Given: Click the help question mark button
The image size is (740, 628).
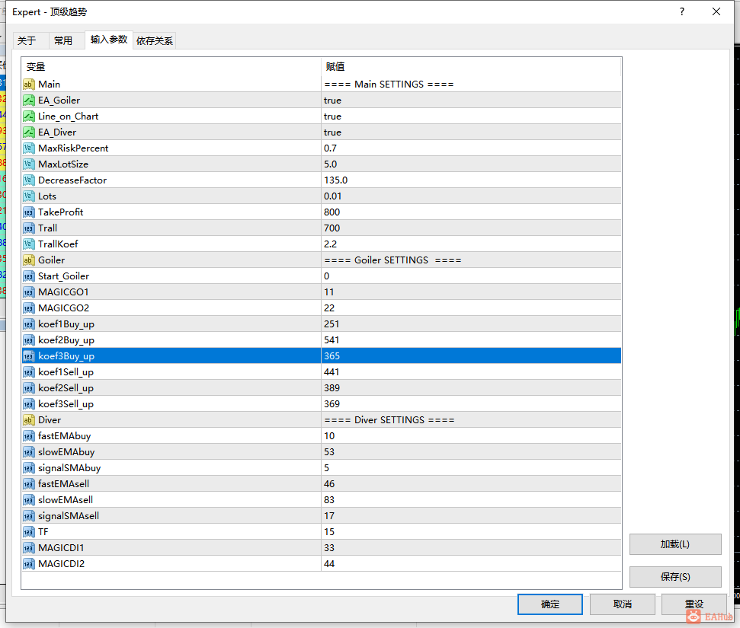Looking at the screenshot, I should pos(681,11).
